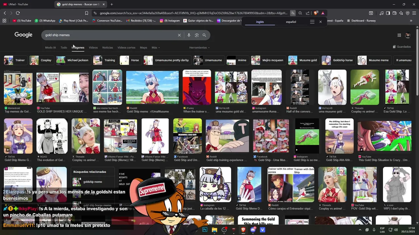Screen dimensions: 419x235
Task: Expand the Herramientas dropdown
Action: pyautogui.click(x=199, y=48)
